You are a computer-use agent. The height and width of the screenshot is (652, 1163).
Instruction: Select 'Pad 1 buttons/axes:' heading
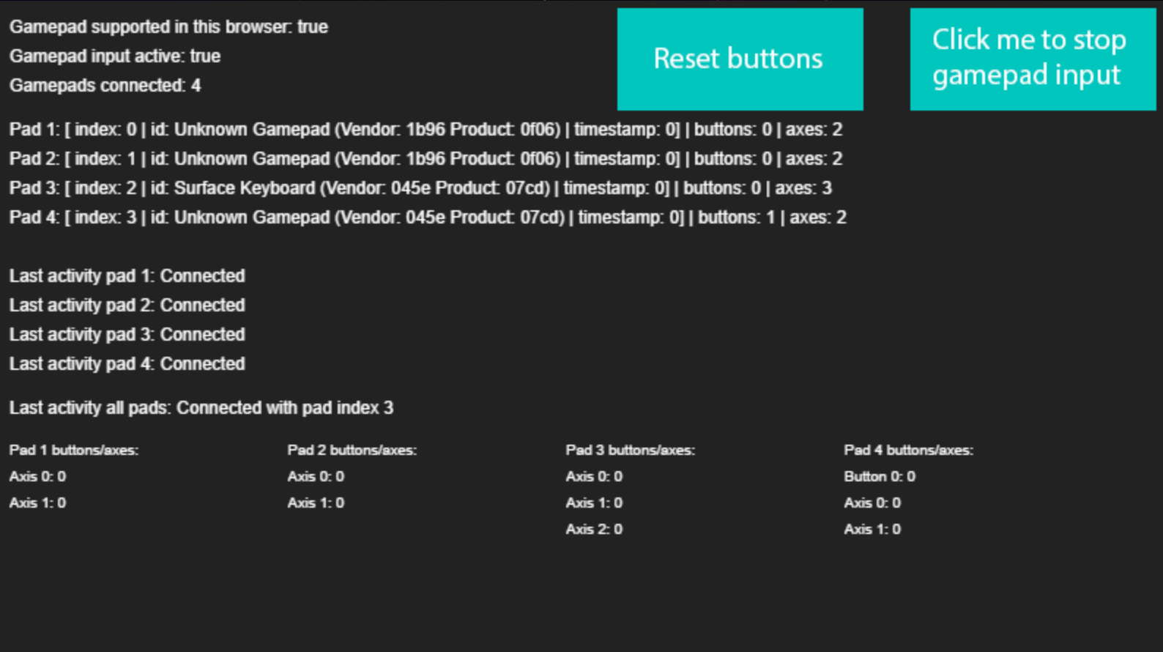pyautogui.click(x=74, y=450)
